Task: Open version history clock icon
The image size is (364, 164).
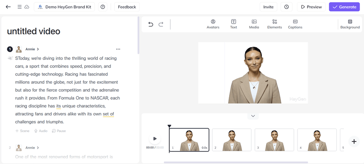Action: click(286, 7)
